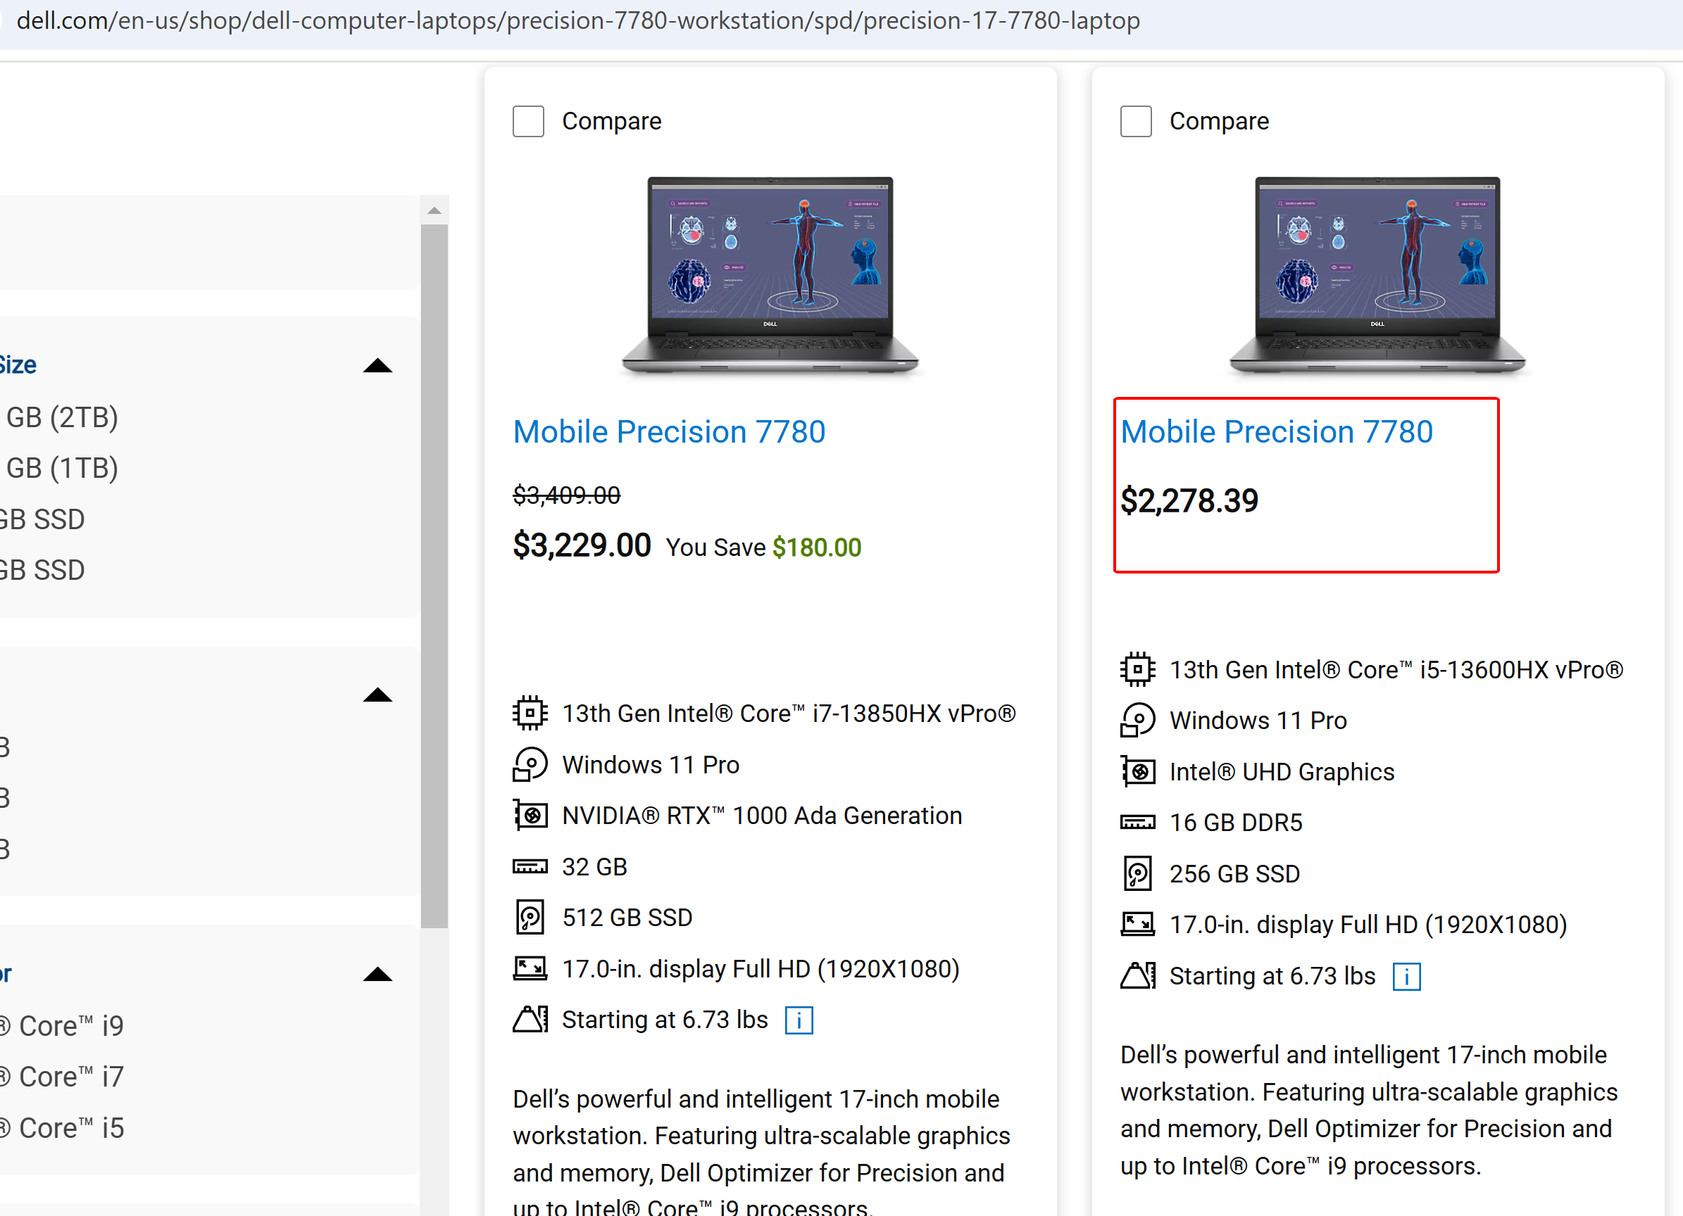Click 256 GB SSD spec text
Screen dimensions: 1683x1216
[x=1235, y=873]
